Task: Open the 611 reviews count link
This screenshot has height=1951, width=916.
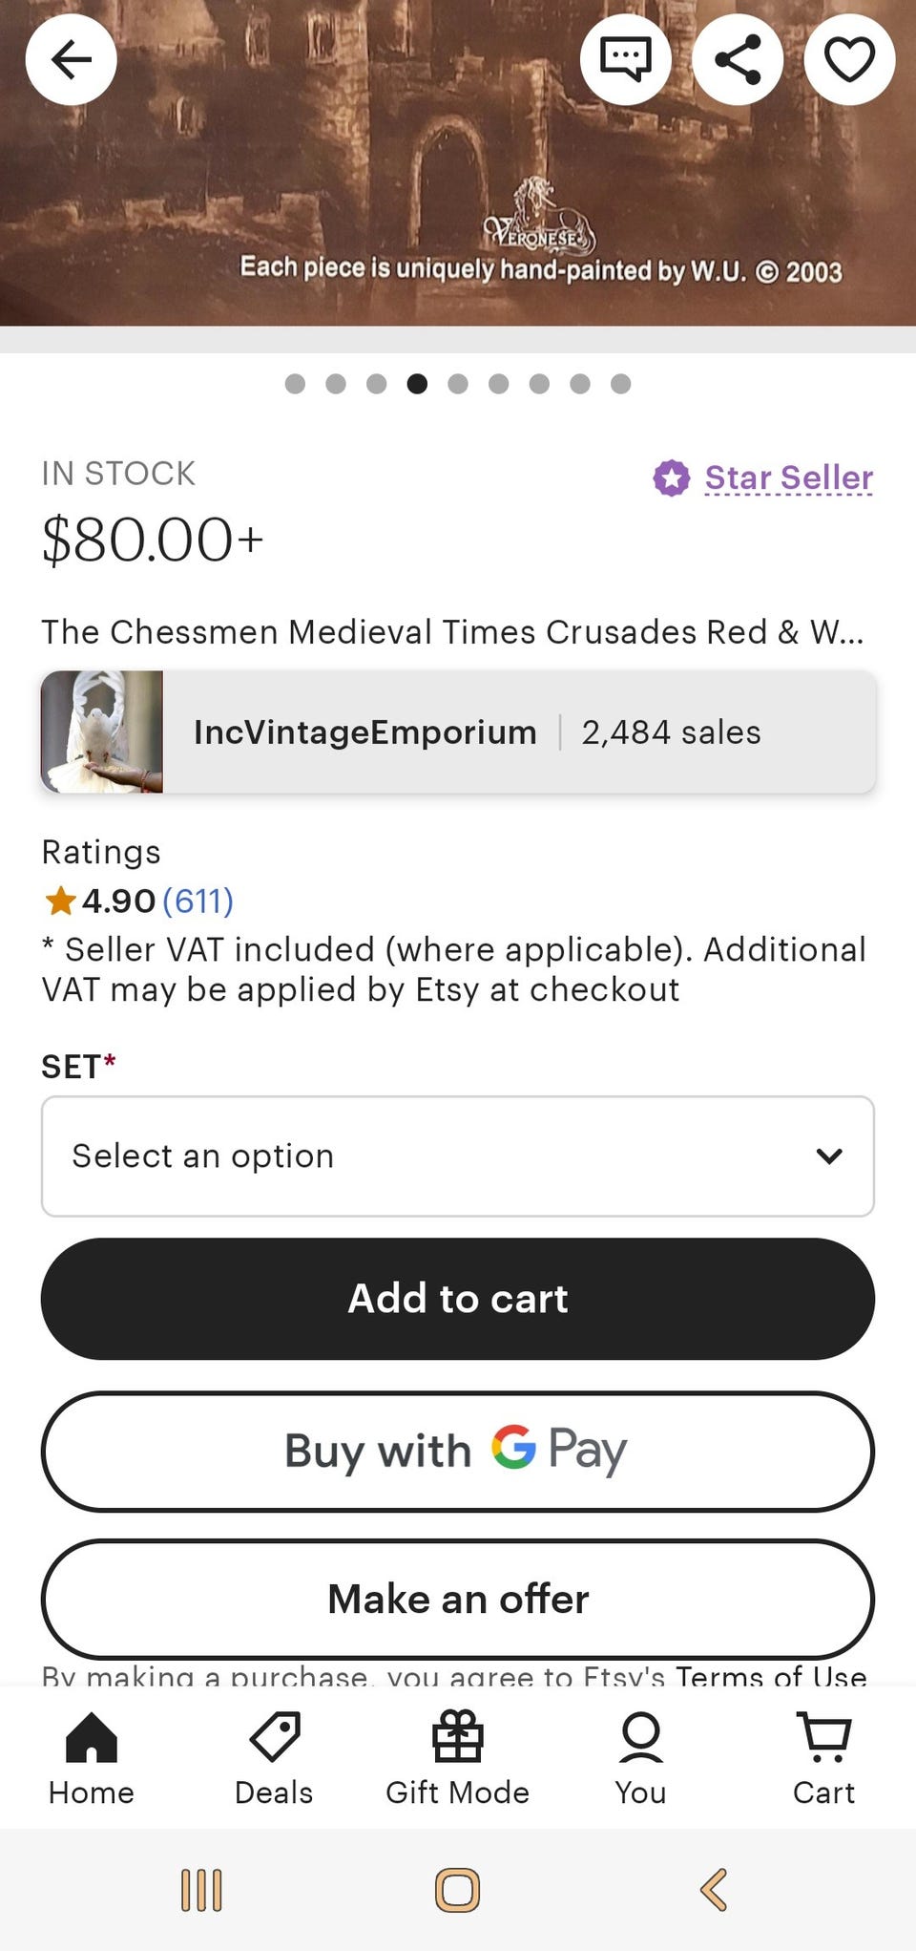Action: (198, 901)
